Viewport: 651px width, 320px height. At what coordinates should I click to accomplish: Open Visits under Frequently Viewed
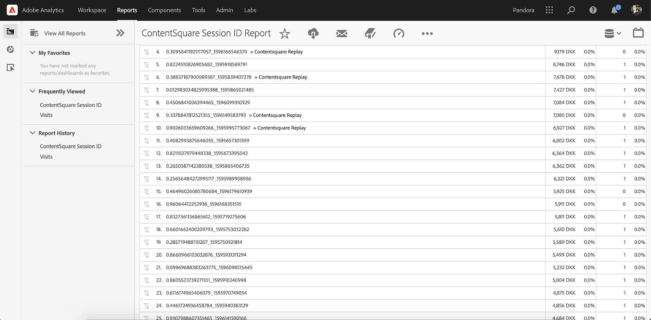point(46,115)
